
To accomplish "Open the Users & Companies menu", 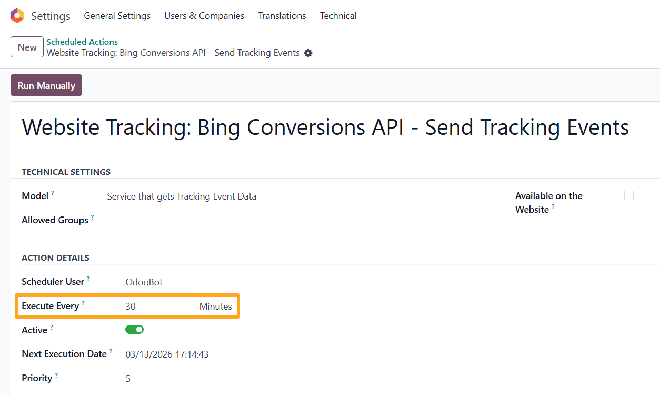I will tap(204, 16).
